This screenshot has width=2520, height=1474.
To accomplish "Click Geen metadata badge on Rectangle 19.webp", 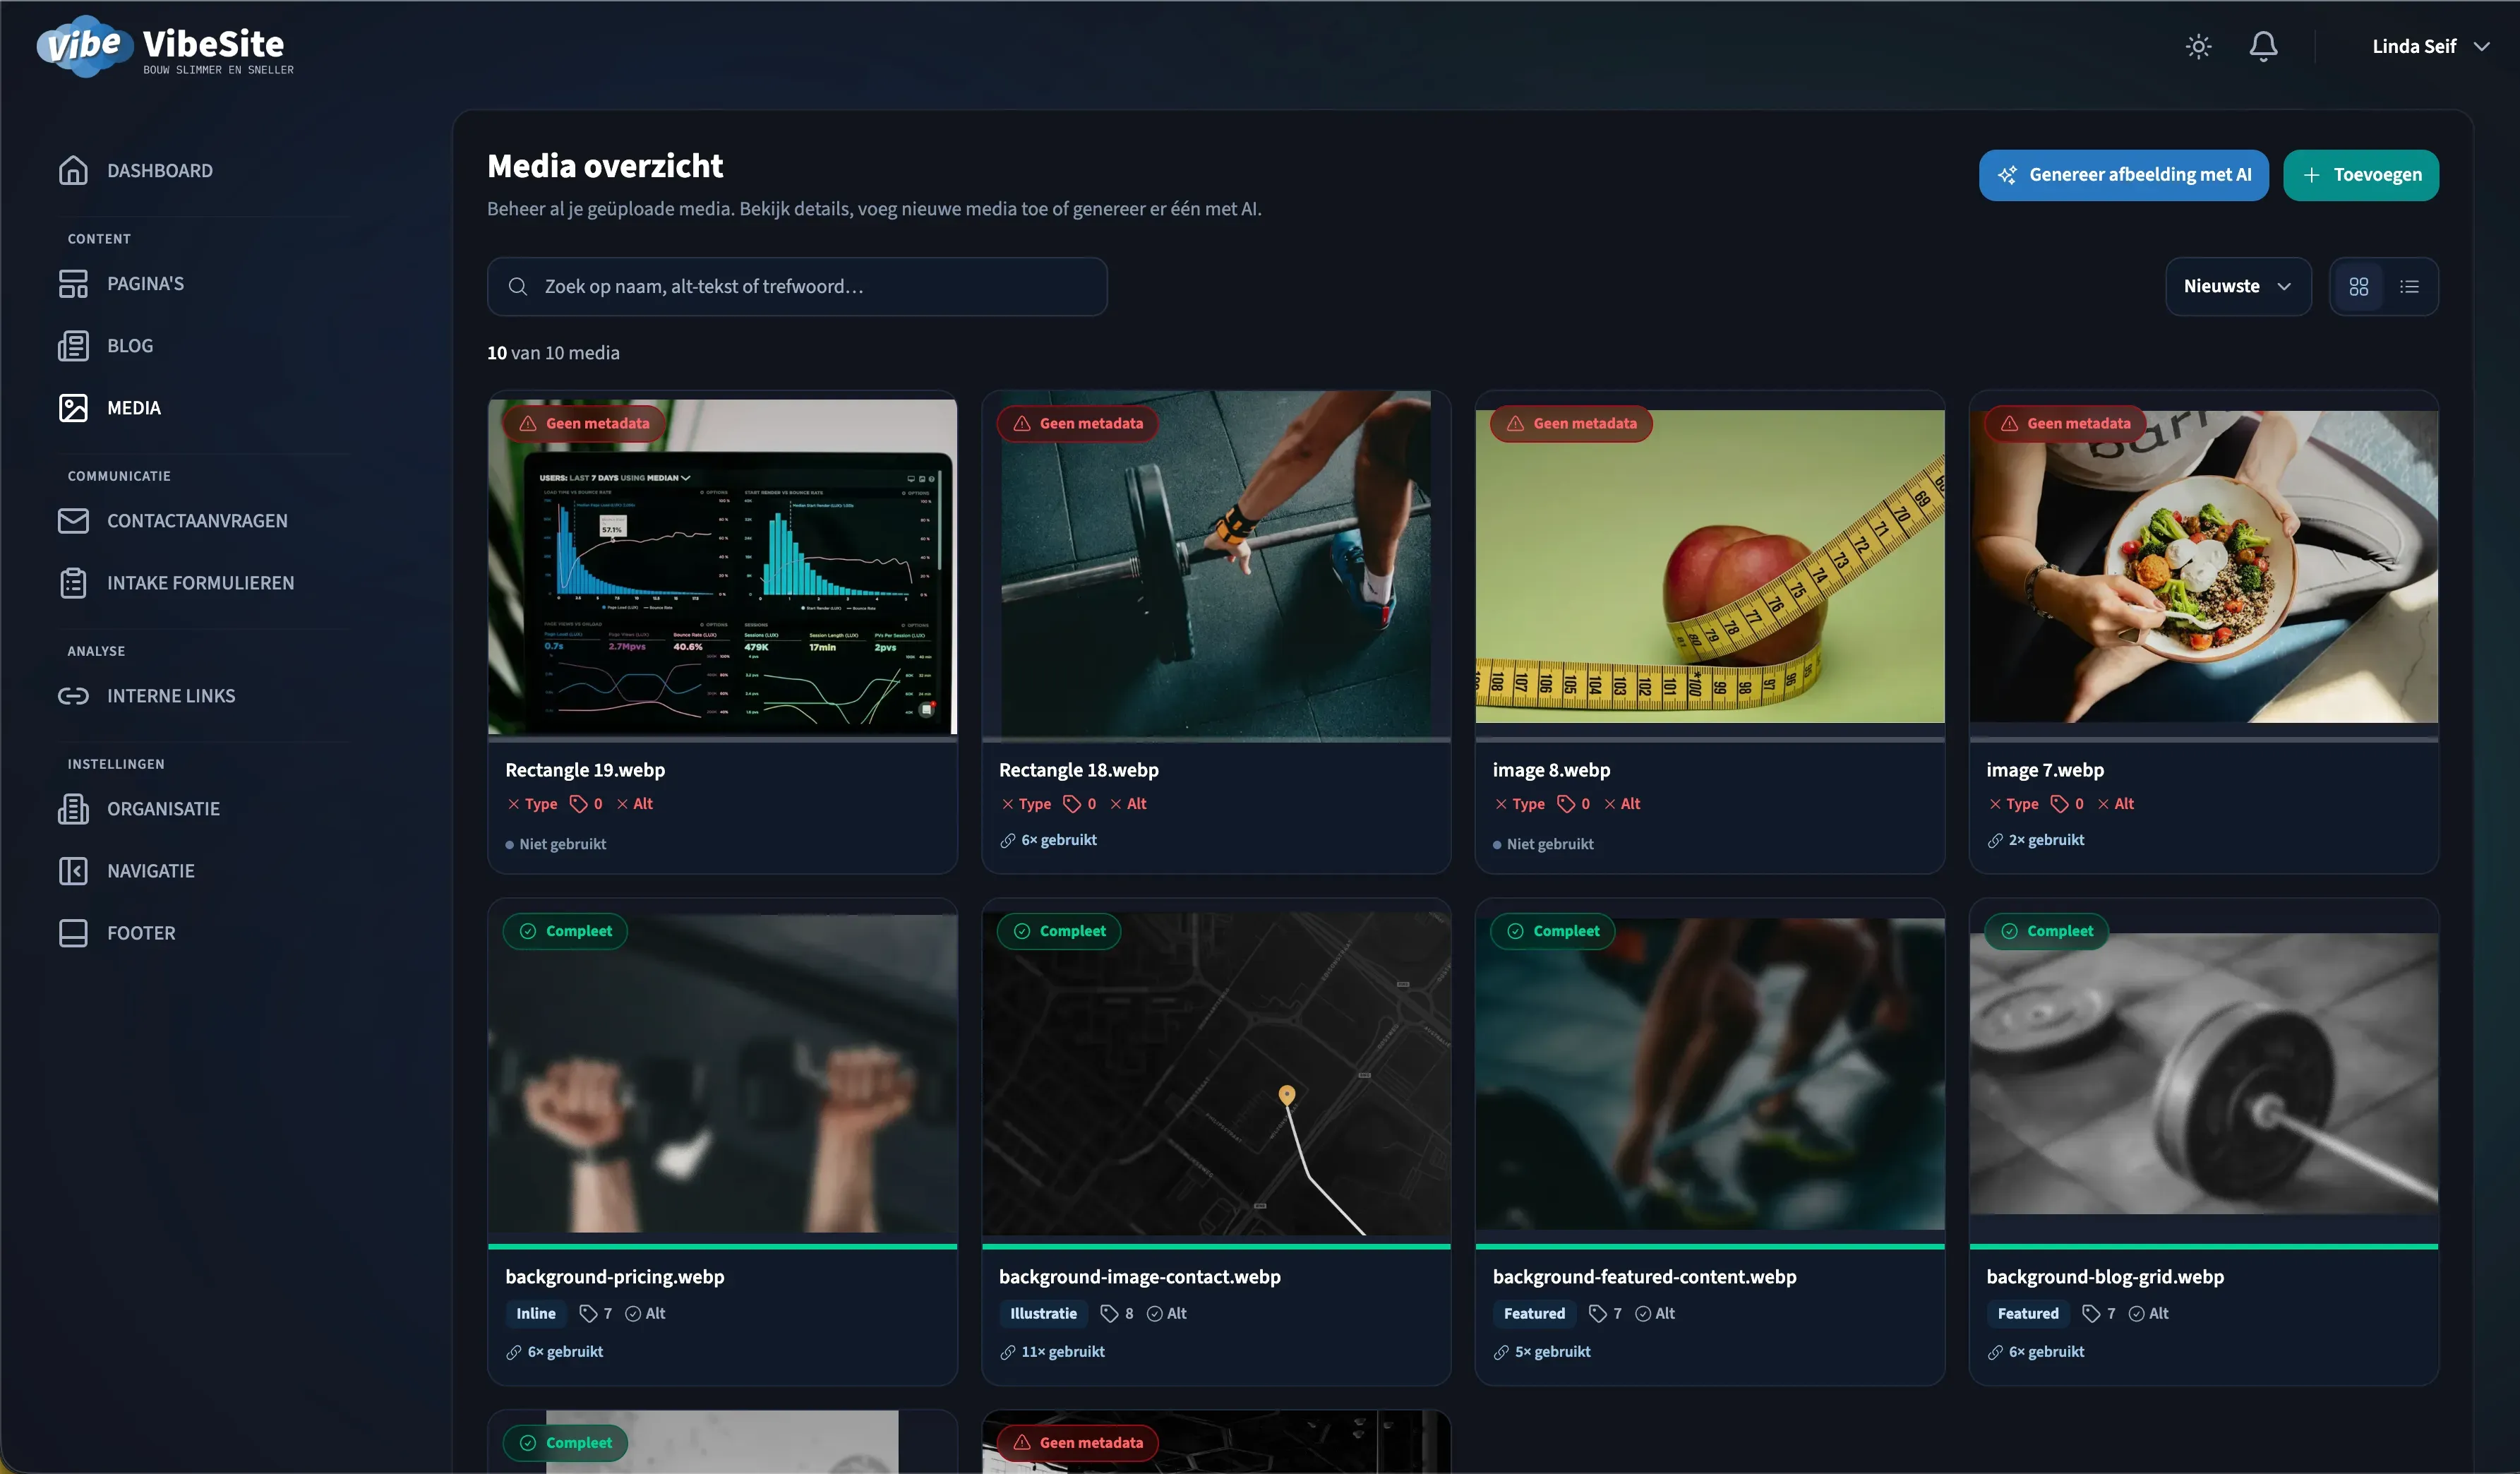I will 584,423.
